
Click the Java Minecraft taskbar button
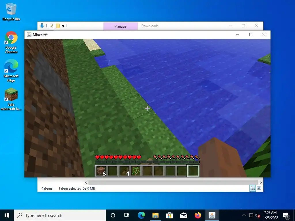coord(212,215)
